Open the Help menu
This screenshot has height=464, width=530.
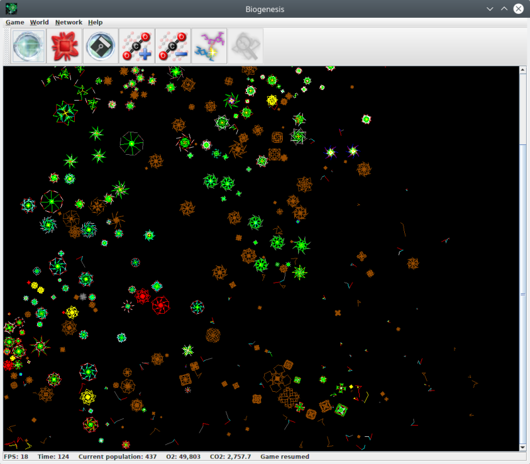pos(95,22)
